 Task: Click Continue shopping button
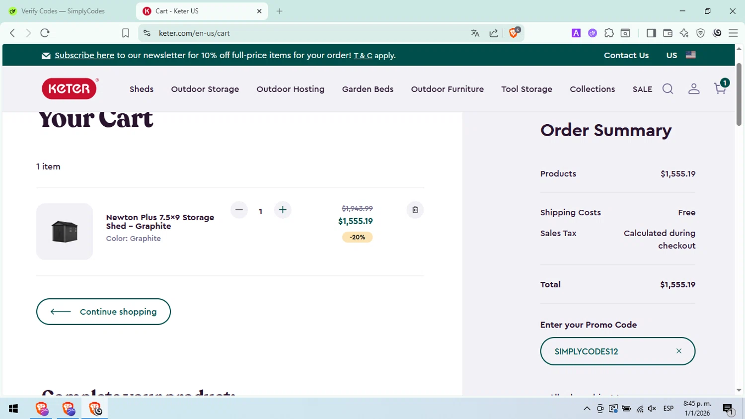click(x=103, y=312)
